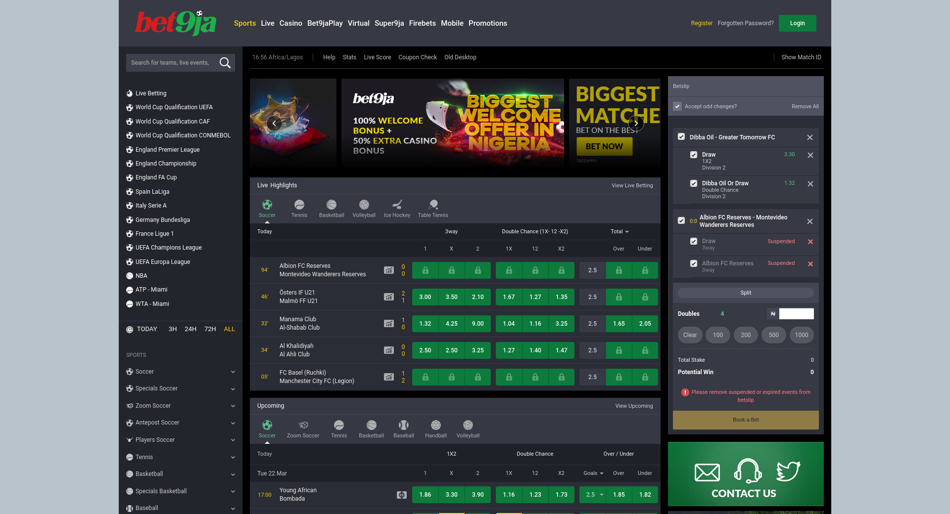
Task: Click next arrow on promo banner
Action: tap(636, 123)
